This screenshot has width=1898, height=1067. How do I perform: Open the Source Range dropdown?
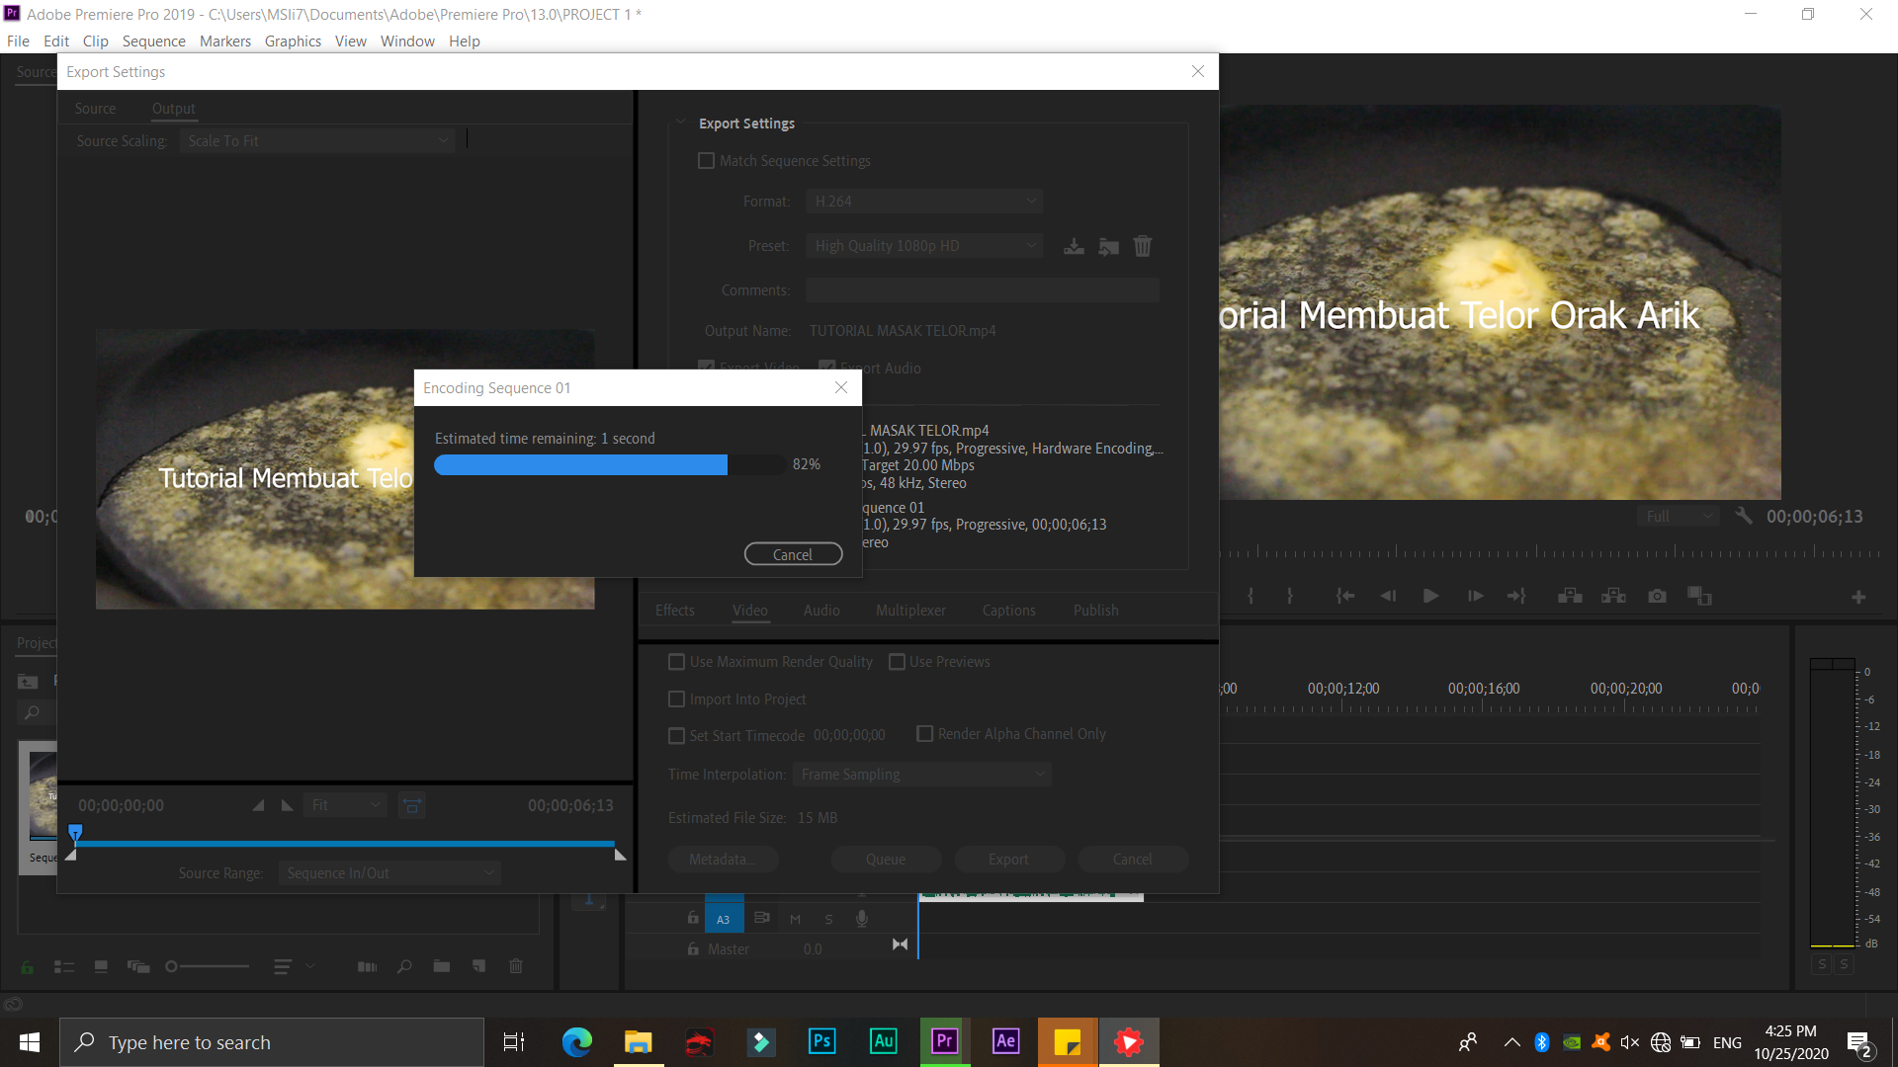tap(389, 873)
